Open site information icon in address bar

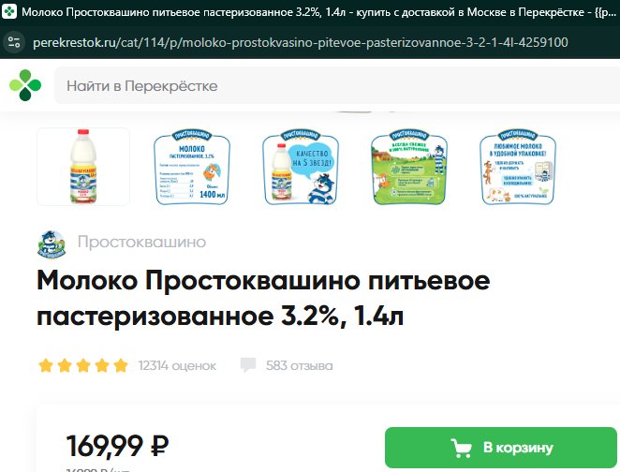[x=14, y=42]
